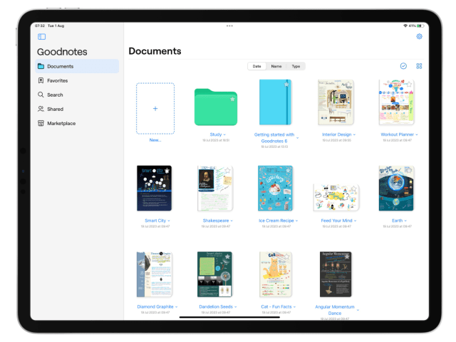Expand the Workout Planner chevron
The width and height of the screenshot is (456, 342).
(416, 134)
